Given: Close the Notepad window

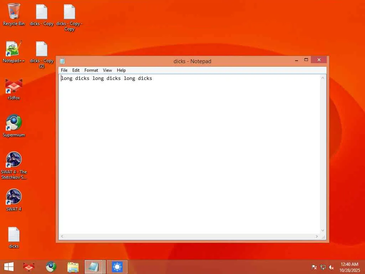Looking at the screenshot, I should (x=319, y=60).
